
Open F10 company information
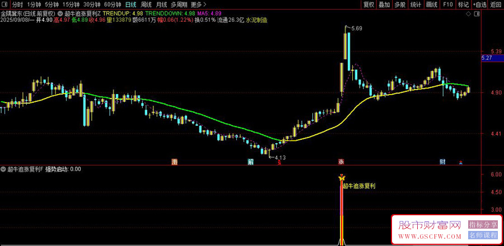448,5
